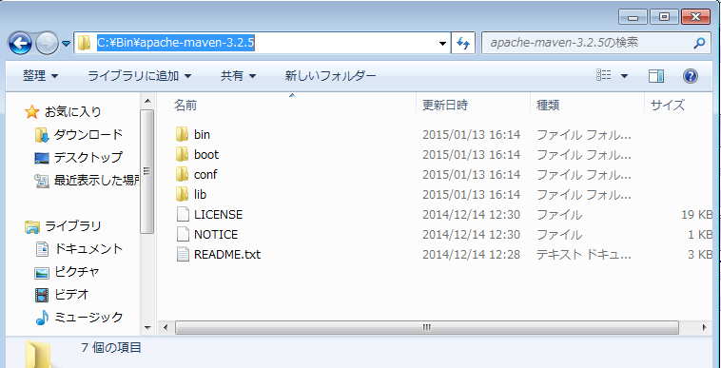The image size is (721, 368).
Task: Click the horizontal scrollbar left arrow
Action: [166, 327]
